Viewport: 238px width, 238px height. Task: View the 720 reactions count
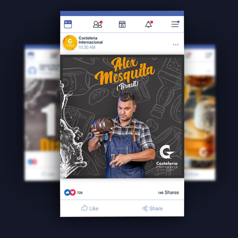click(80, 193)
